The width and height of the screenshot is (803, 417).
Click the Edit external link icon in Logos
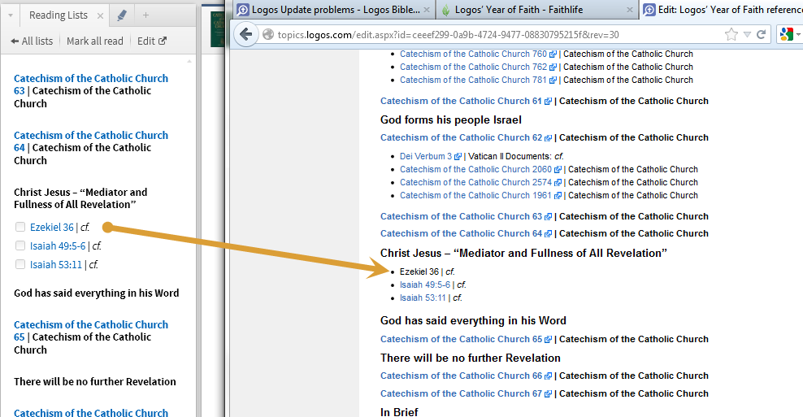click(163, 41)
